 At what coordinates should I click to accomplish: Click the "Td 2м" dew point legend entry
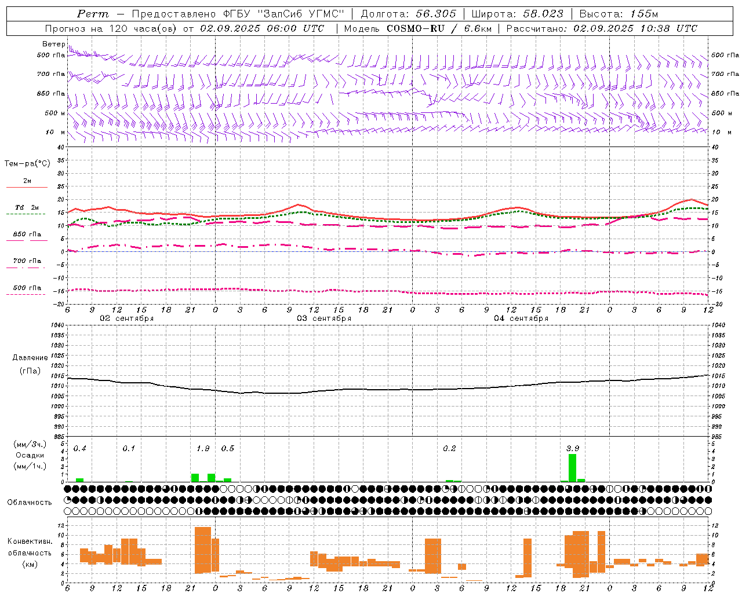coord(27,207)
